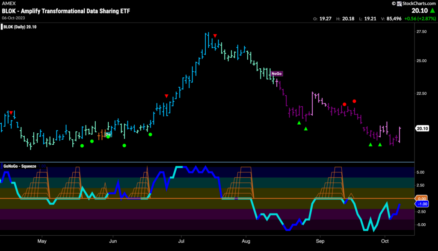
Task: Click the green up-triangle just before October
Action: click(x=380, y=144)
